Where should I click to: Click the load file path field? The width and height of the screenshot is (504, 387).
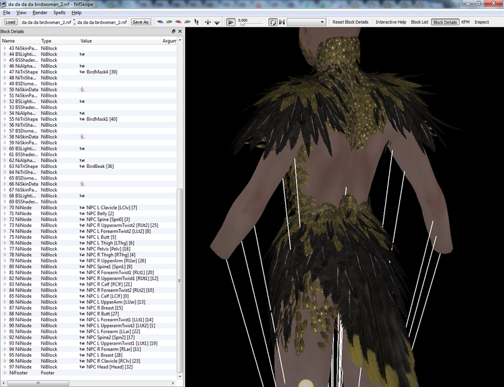46,22
